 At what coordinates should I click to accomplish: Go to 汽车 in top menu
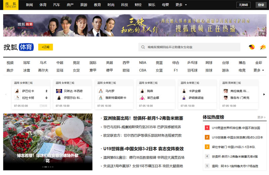click(56, 5)
